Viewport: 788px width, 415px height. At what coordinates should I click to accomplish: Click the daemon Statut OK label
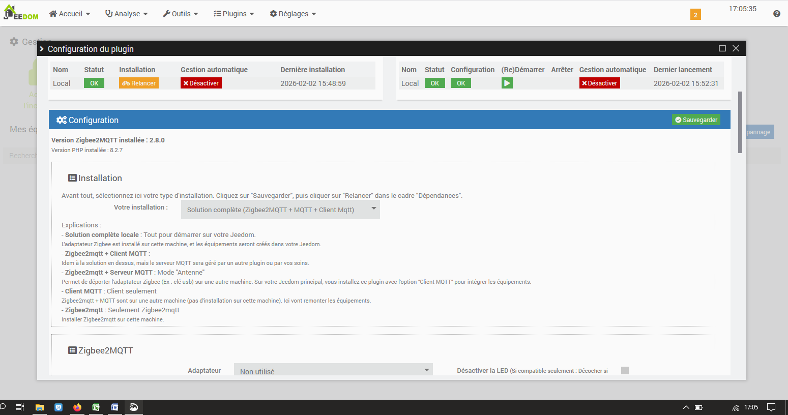click(x=435, y=83)
